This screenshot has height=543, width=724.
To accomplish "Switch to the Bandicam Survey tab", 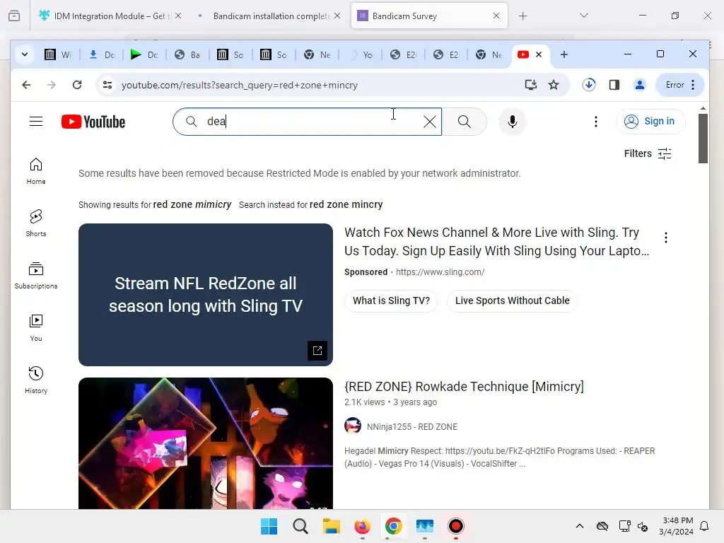I will tap(429, 16).
